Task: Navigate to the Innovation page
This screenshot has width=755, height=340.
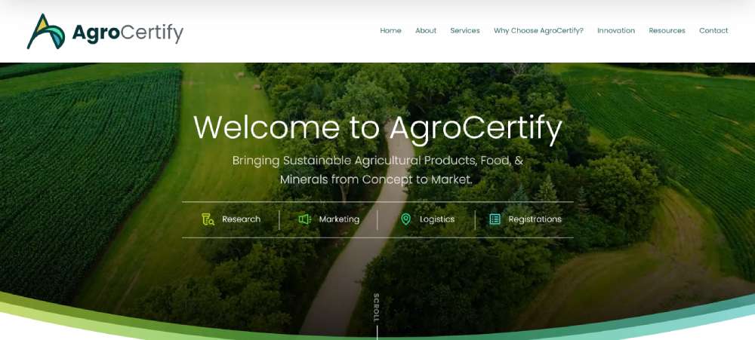Action: [x=616, y=31]
